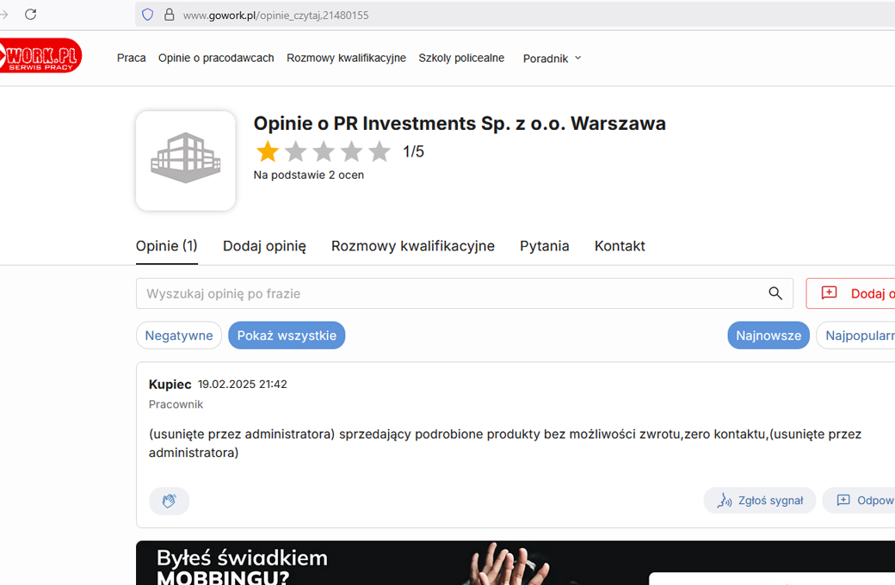Click the Byłeś świadkiem mobbingu banner
Image resolution: width=895 pixels, height=585 pixels.
(515, 563)
